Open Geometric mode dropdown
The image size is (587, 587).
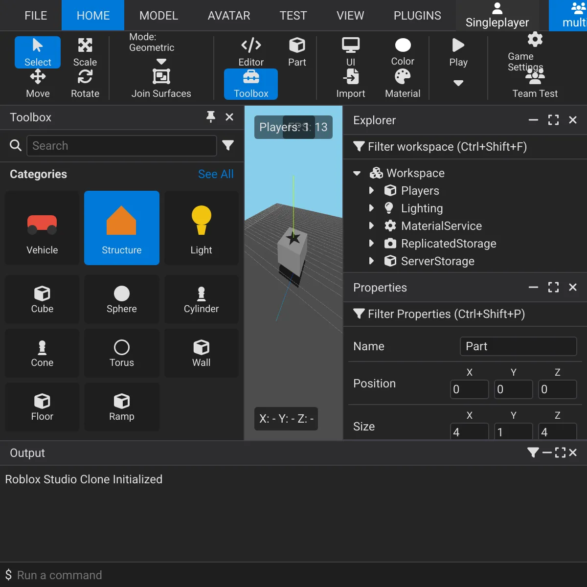[161, 62]
